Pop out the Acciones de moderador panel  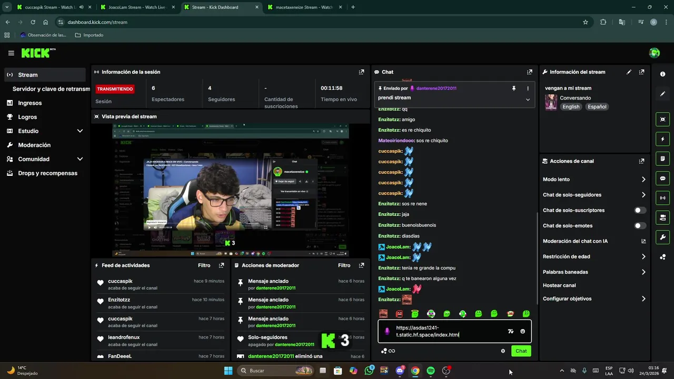[361, 265]
